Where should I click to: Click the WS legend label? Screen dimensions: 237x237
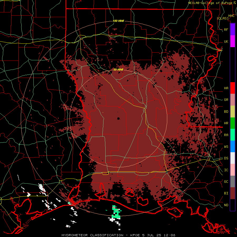pos(226,147)
